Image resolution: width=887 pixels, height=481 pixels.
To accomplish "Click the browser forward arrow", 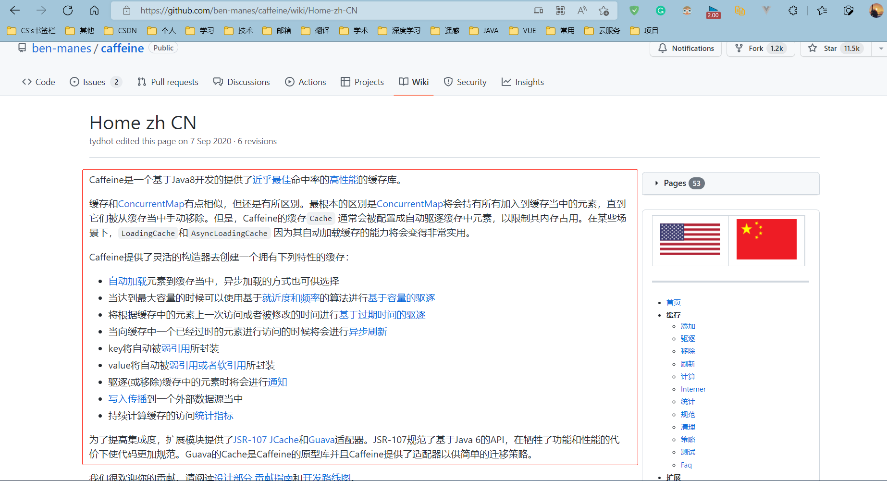I will click(x=41, y=11).
